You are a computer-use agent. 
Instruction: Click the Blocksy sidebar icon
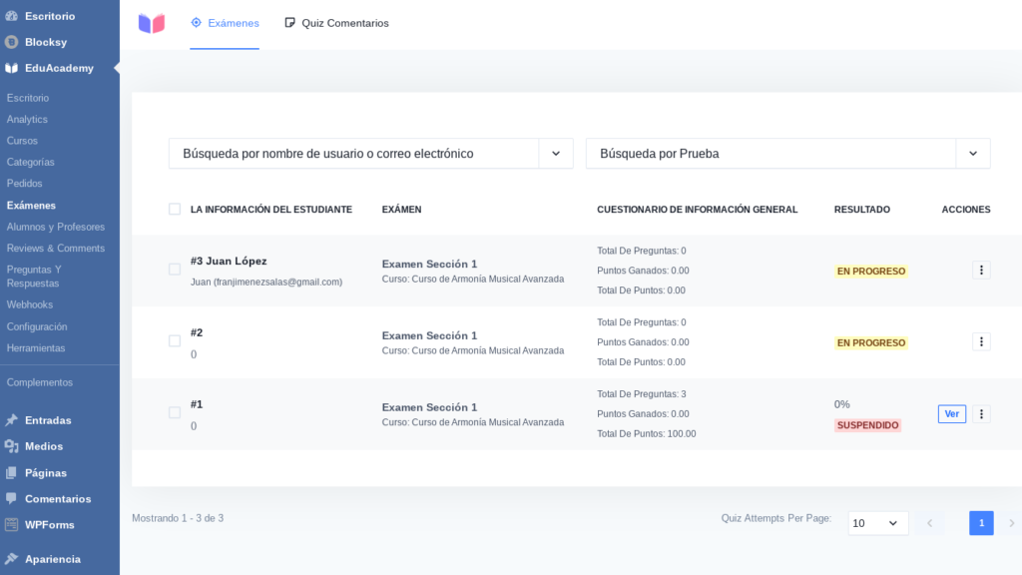pyautogui.click(x=11, y=42)
